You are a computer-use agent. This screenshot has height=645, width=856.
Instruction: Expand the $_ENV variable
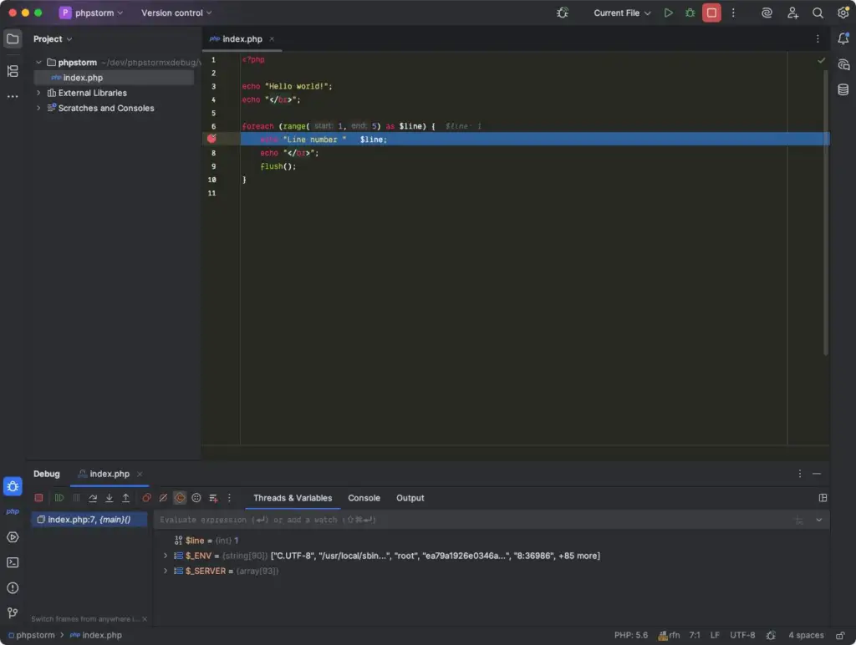pos(166,556)
